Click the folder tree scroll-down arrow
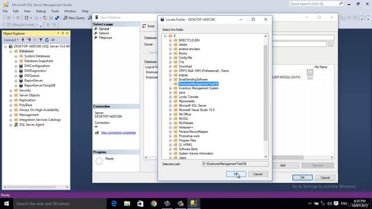372x209 pixels. coord(266,157)
